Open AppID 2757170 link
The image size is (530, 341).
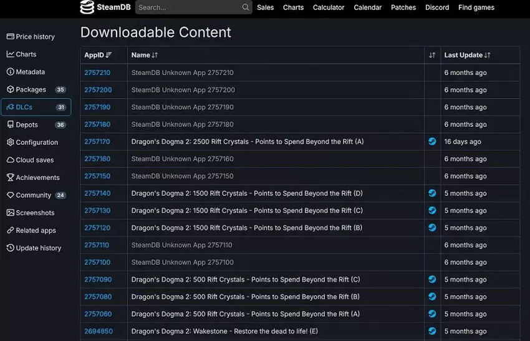coord(97,142)
